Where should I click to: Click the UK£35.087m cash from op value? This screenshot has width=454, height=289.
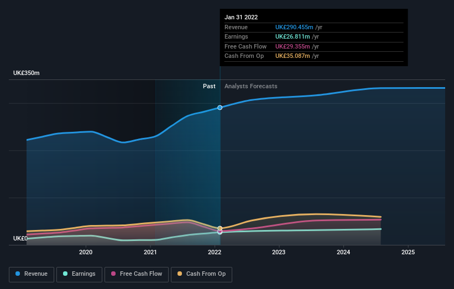tap(293, 56)
